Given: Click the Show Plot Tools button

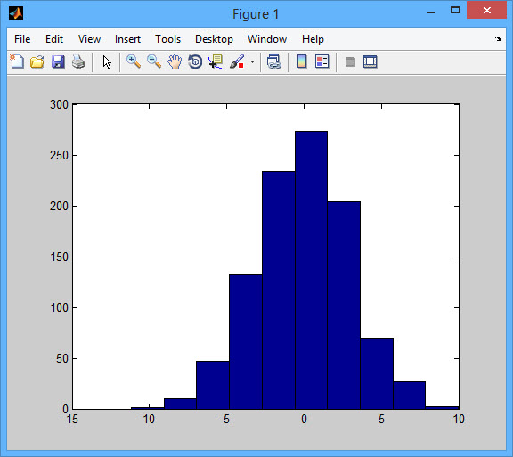Looking at the screenshot, I should 370,61.
